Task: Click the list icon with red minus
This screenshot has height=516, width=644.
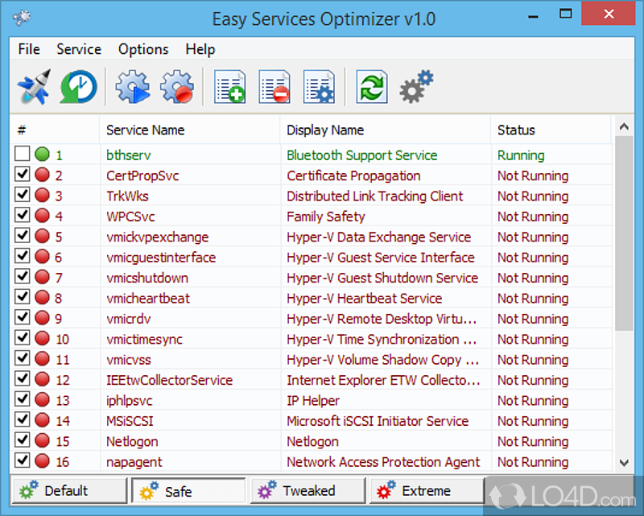Action: click(x=275, y=86)
